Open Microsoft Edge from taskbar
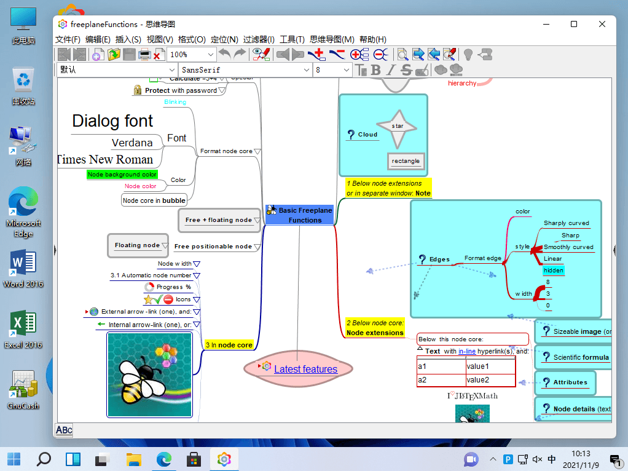The image size is (628, 471). [x=164, y=459]
